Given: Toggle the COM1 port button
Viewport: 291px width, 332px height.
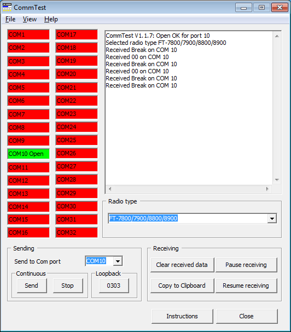Looking at the screenshot, I should click(x=28, y=34).
